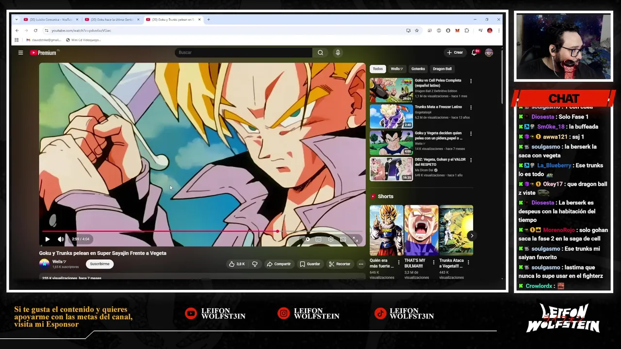Select the Wellsツ filter chip
This screenshot has width=621, height=349.
(397, 69)
